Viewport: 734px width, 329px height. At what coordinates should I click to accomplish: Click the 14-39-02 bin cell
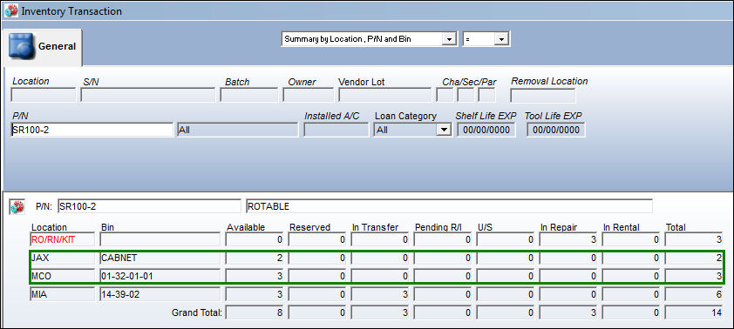160,294
